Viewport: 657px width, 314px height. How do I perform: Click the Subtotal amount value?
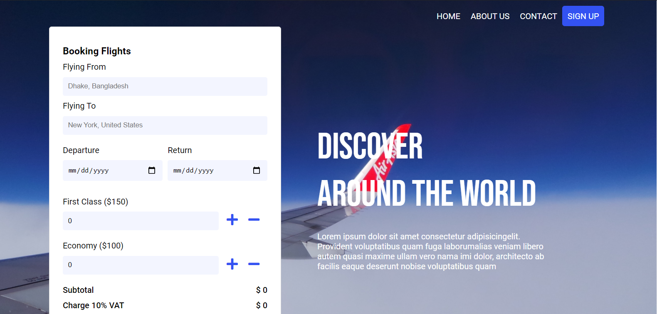tap(262, 290)
